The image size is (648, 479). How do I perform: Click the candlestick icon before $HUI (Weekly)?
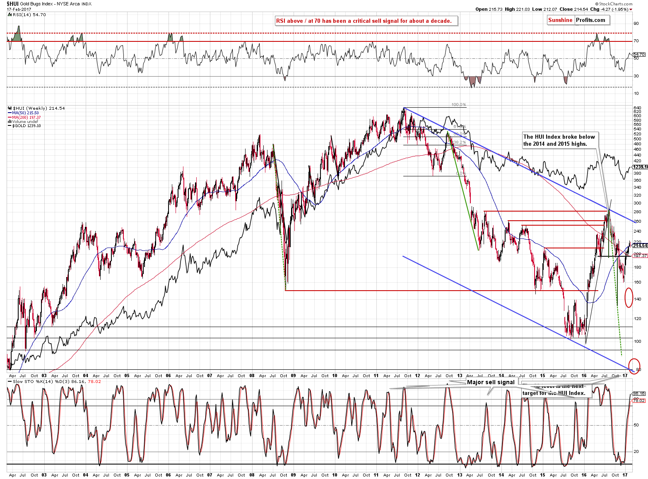click(10, 108)
